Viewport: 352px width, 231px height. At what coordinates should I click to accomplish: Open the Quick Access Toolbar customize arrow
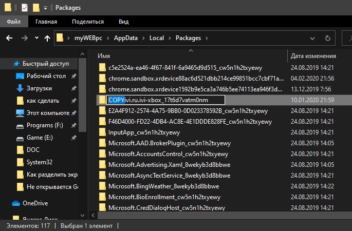click(45, 8)
